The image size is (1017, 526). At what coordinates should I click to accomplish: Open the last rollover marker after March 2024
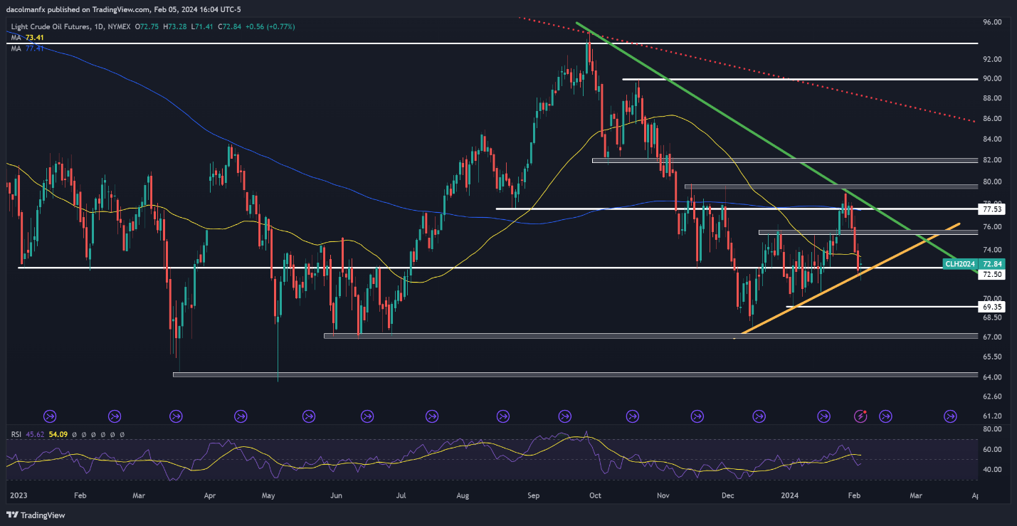(x=950, y=415)
